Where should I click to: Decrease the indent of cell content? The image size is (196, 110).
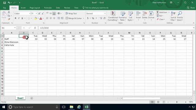[x=59, y=18]
